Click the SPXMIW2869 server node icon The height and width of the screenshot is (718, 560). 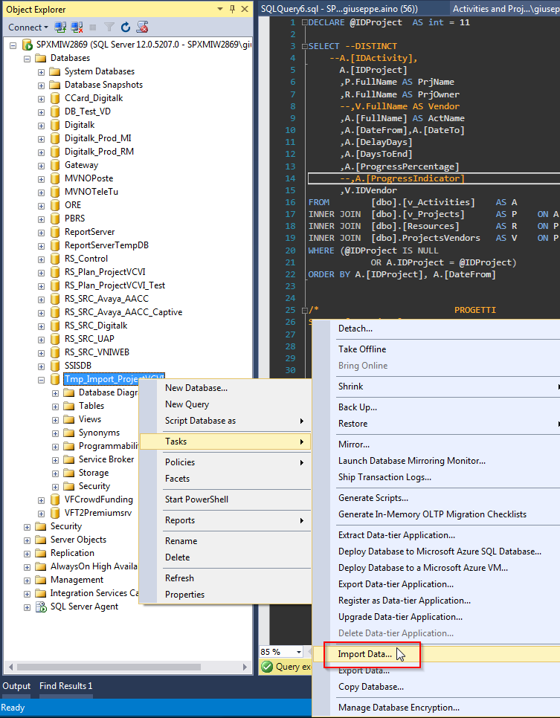pos(28,45)
